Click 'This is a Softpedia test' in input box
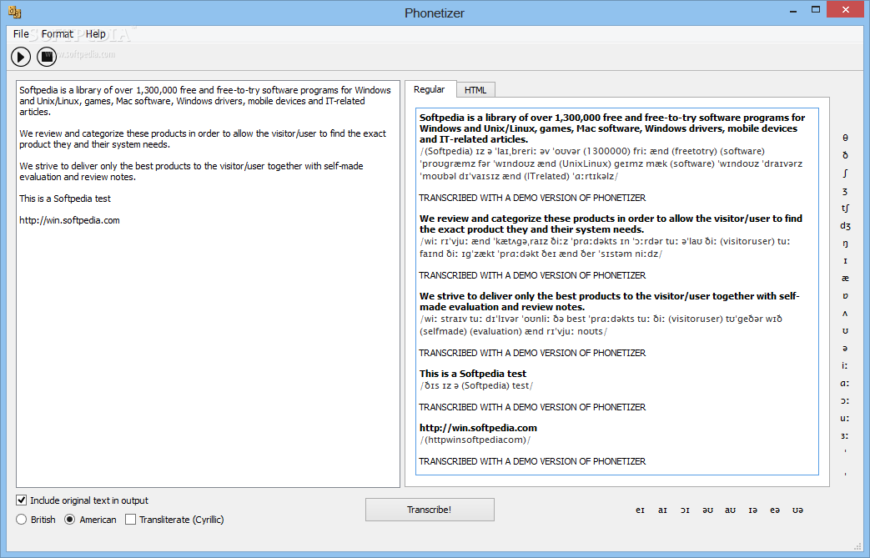 coord(65,199)
